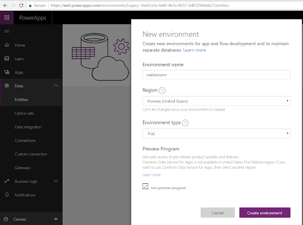Click the Cancel button
The width and height of the screenshot is (303, 225).
[x=217, y=213]
